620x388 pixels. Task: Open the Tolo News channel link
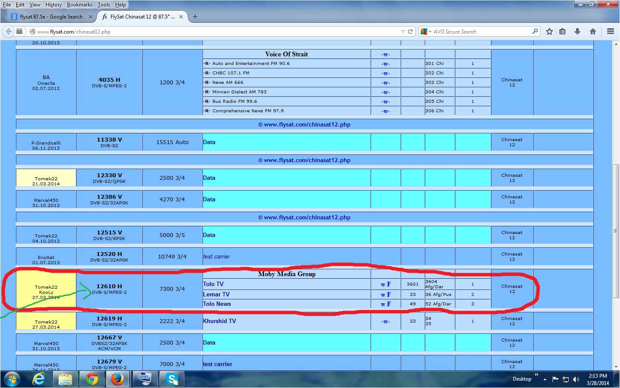pyautogui.click(x=217, y=304)
